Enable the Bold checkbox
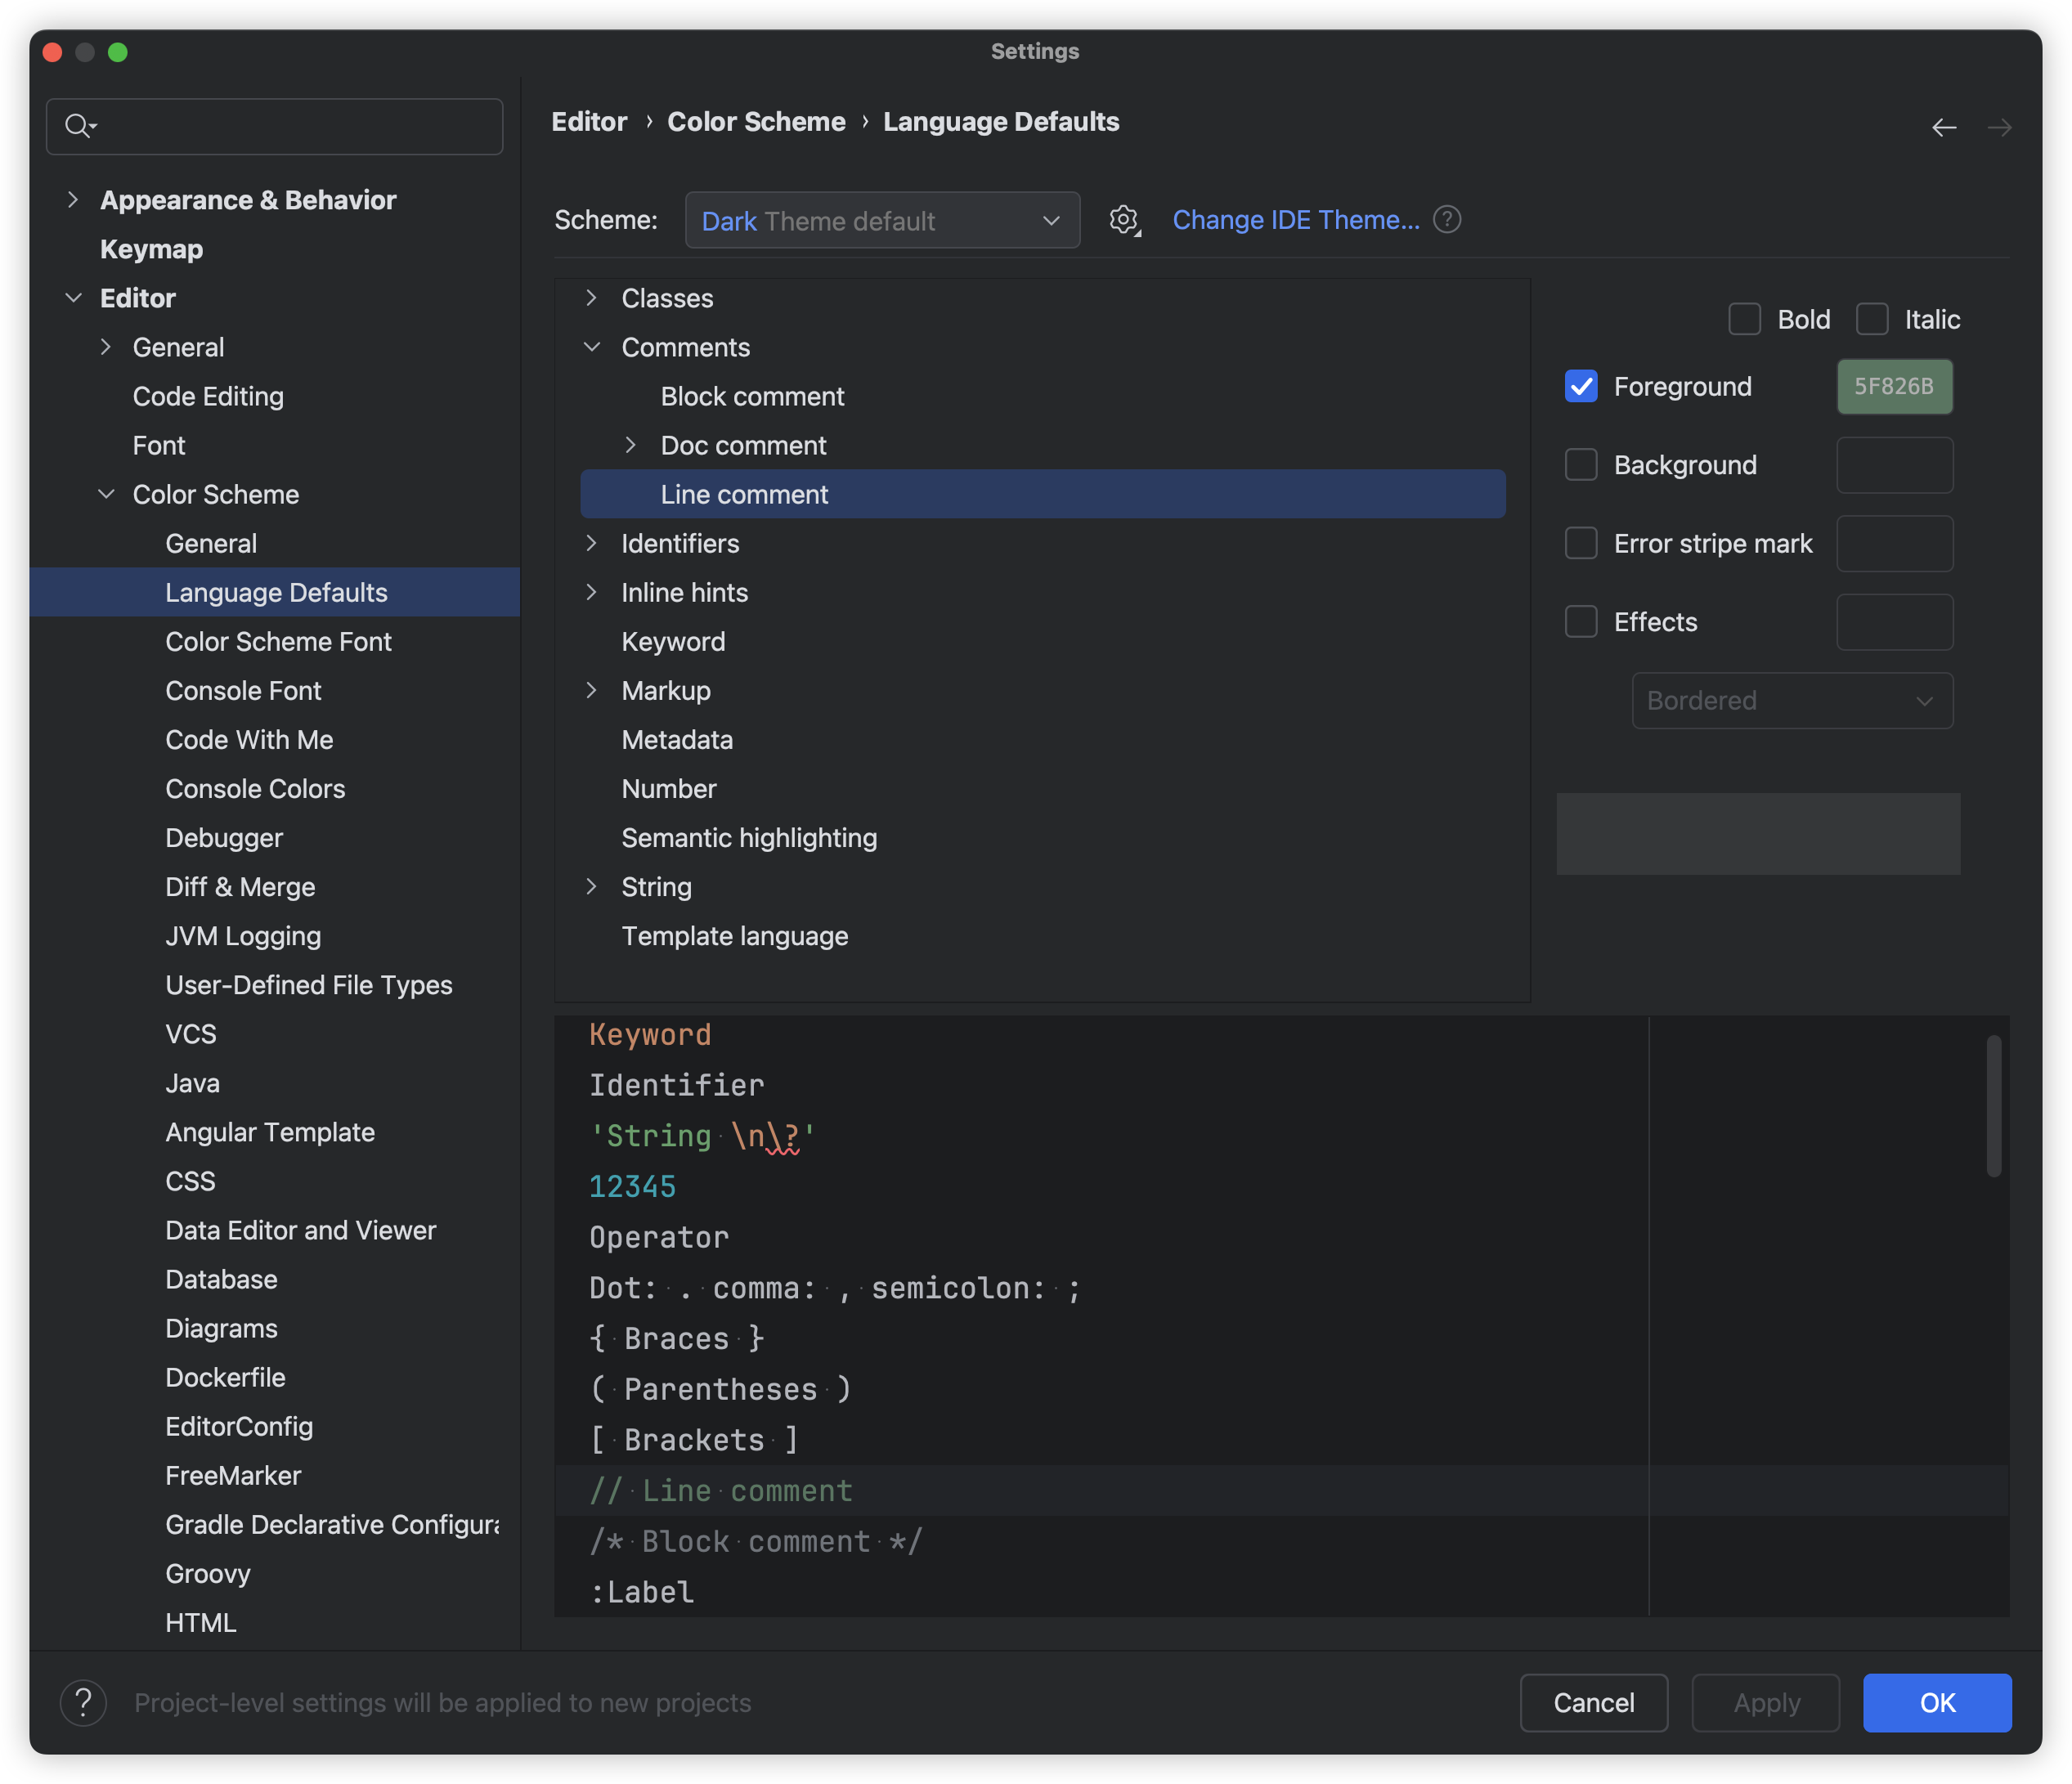Image resolution: width=2072 pixels, height=1784 pixels. tap(1744, 319)
